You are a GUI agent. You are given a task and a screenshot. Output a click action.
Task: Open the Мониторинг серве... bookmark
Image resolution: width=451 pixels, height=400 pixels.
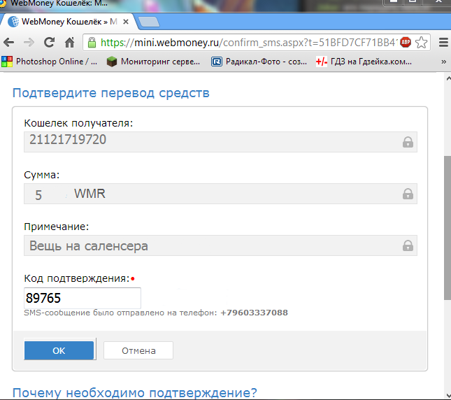pos(153,62)
